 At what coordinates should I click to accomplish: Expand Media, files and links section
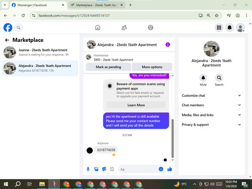(x=211, y=115)
